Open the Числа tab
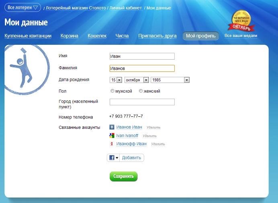 coord(122,36)
